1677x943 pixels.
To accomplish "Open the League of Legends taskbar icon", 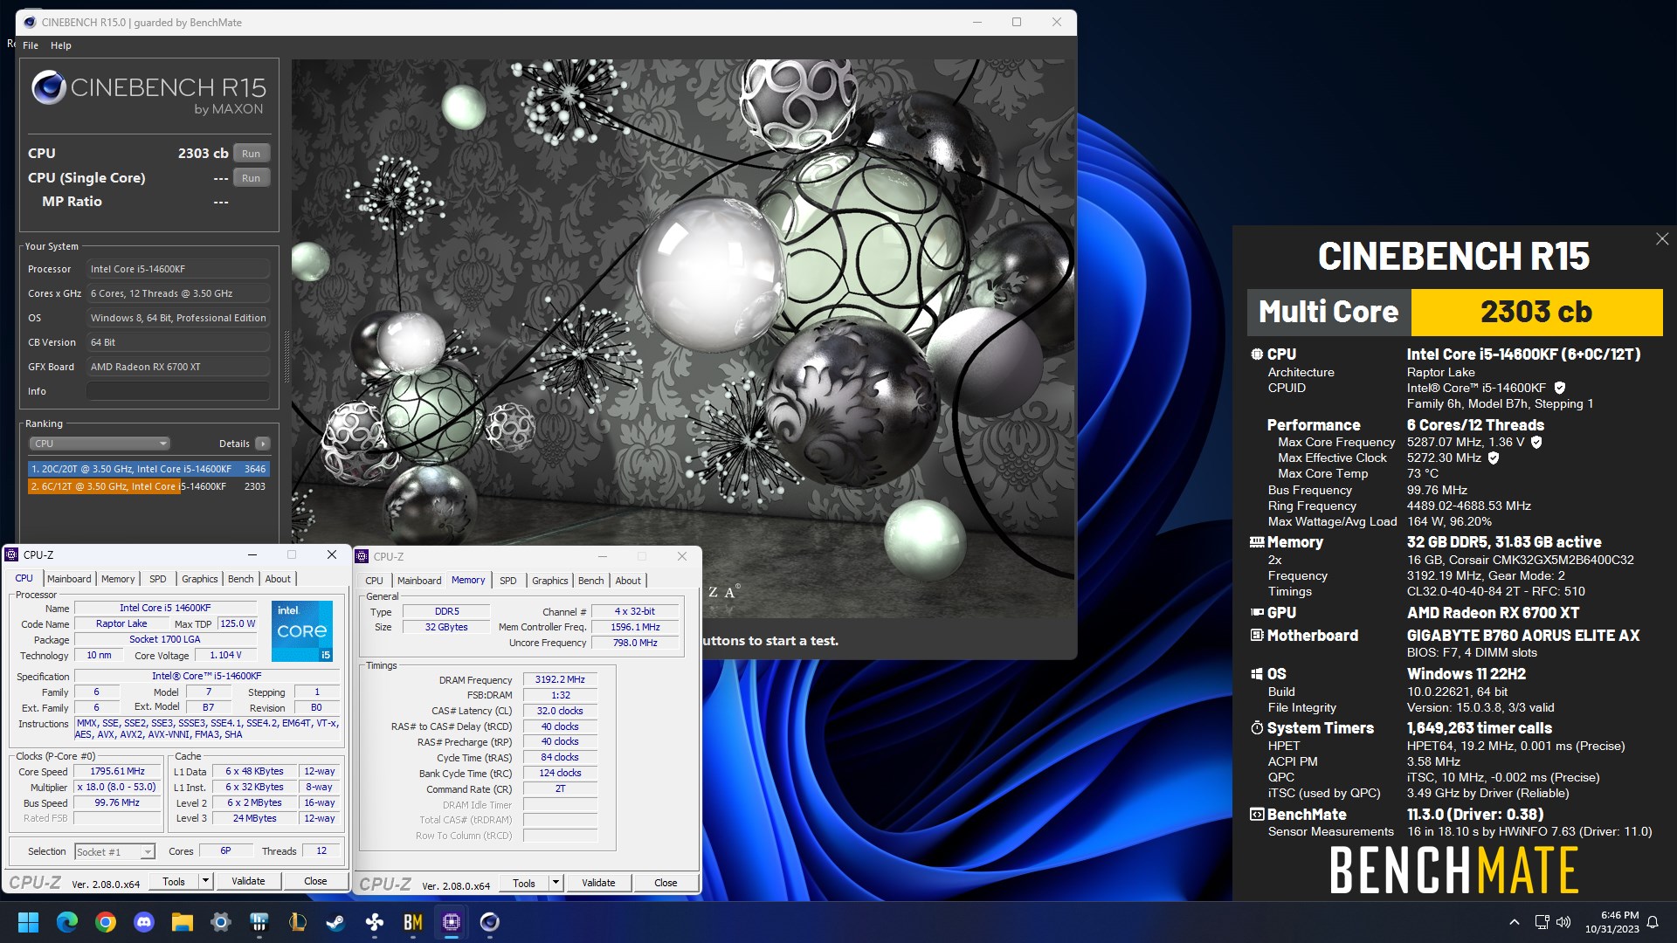I will 298,922.
